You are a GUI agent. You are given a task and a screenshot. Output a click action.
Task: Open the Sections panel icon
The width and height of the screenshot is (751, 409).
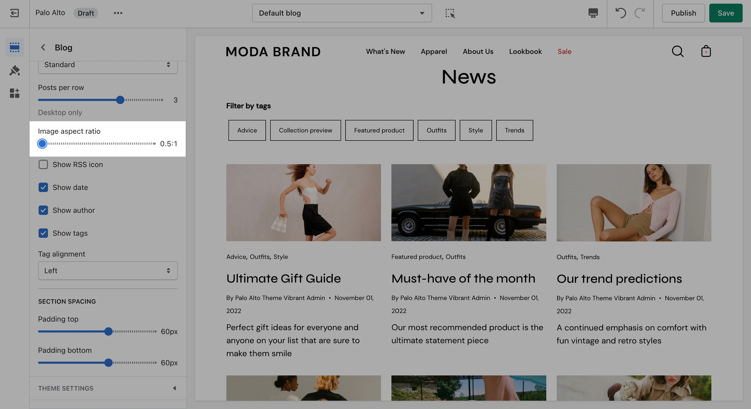tap(14, 48)
